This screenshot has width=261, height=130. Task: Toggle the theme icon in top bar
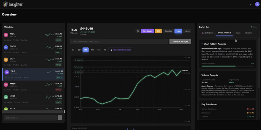tap(251, 5)
